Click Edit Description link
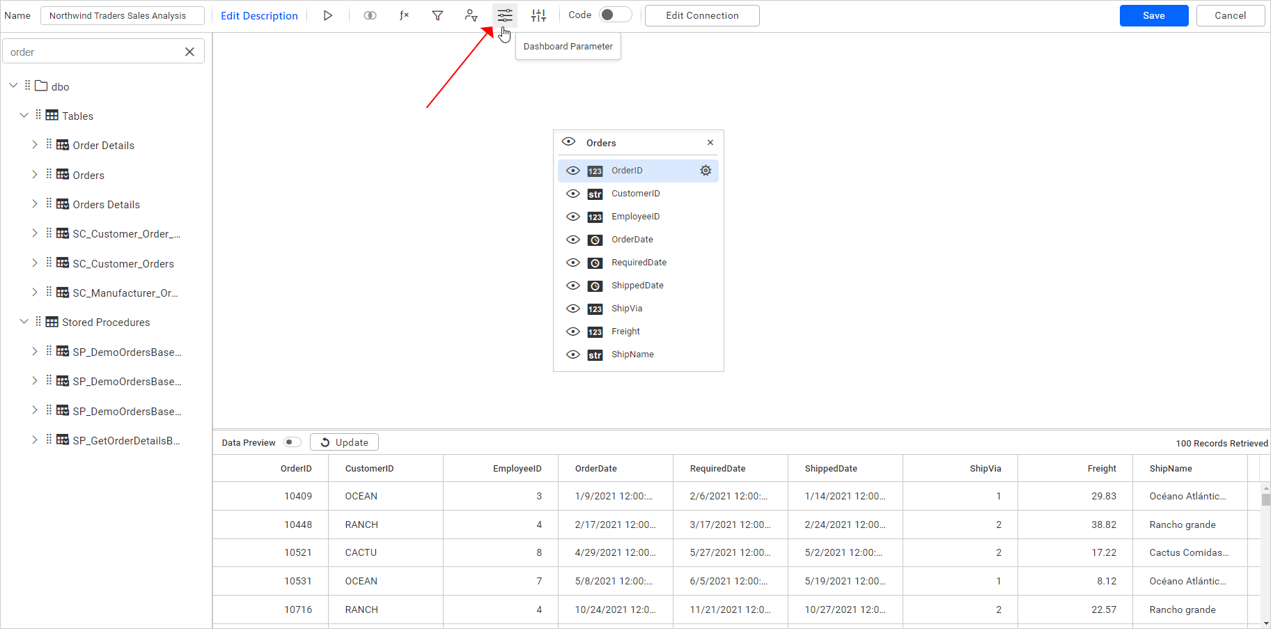1271x629 pixels. click(258, 15)
